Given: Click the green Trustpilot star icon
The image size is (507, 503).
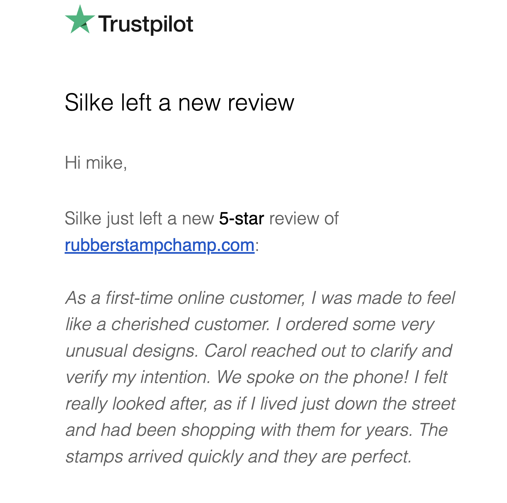Looking at the screenshot, I should coord(80,20).
